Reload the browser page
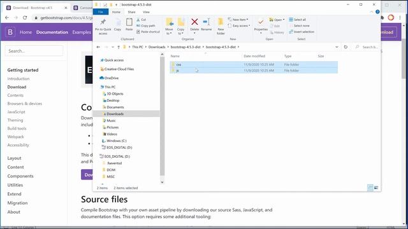The image size is (408, 229). pyautogui.click(x=25, y=18)
